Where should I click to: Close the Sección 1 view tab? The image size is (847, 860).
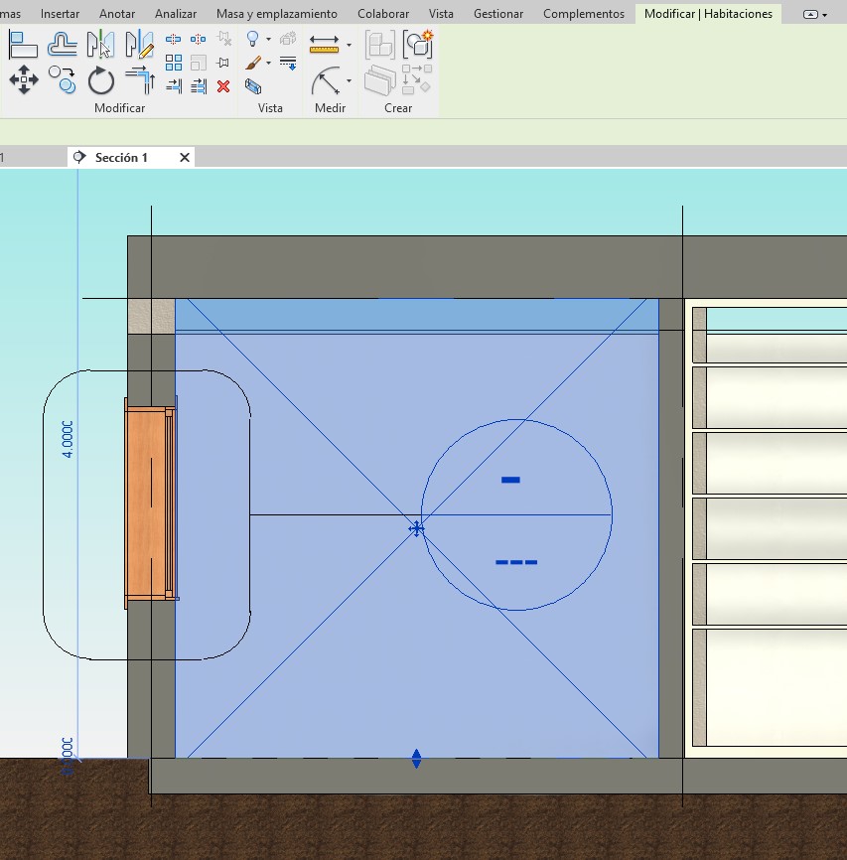pos(185,158)
